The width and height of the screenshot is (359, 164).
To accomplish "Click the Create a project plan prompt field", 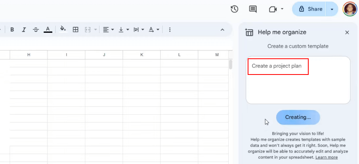I will (298, 80).
